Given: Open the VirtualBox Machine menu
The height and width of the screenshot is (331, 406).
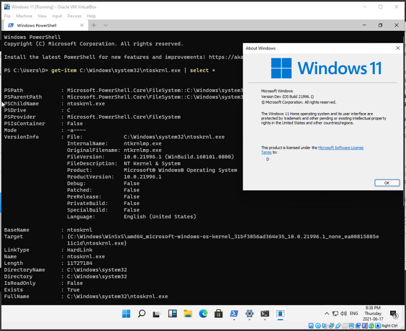Looking at the screenshot, I should coord(24,16).
